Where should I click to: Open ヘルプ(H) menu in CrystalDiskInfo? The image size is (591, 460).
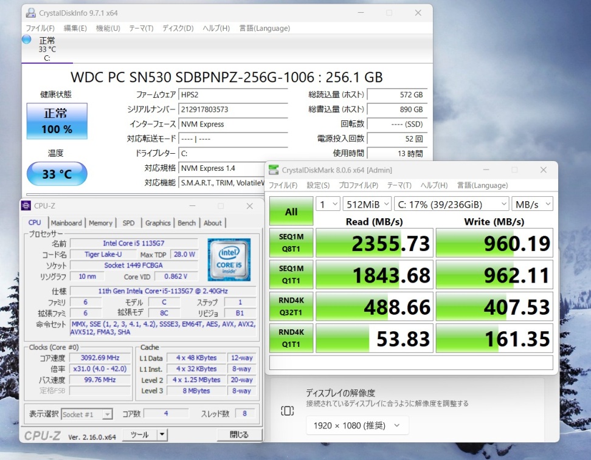click(216, 28)
